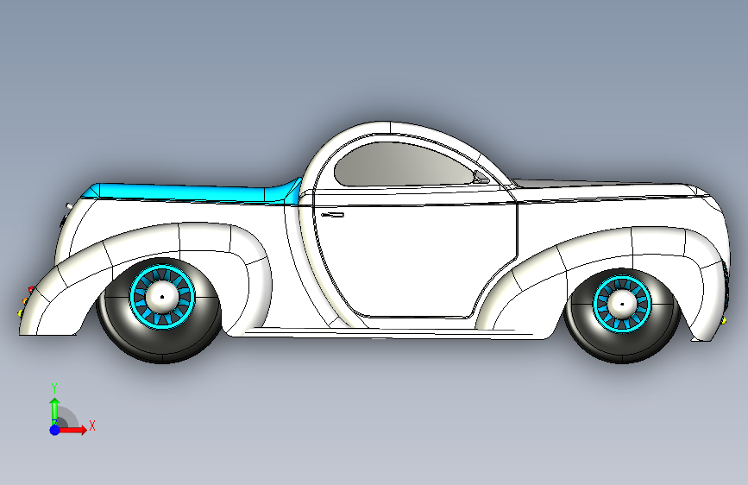Pick the white hub cap of the rear wheel
Viewport: 748px width, 485px height.
(162, 297)
